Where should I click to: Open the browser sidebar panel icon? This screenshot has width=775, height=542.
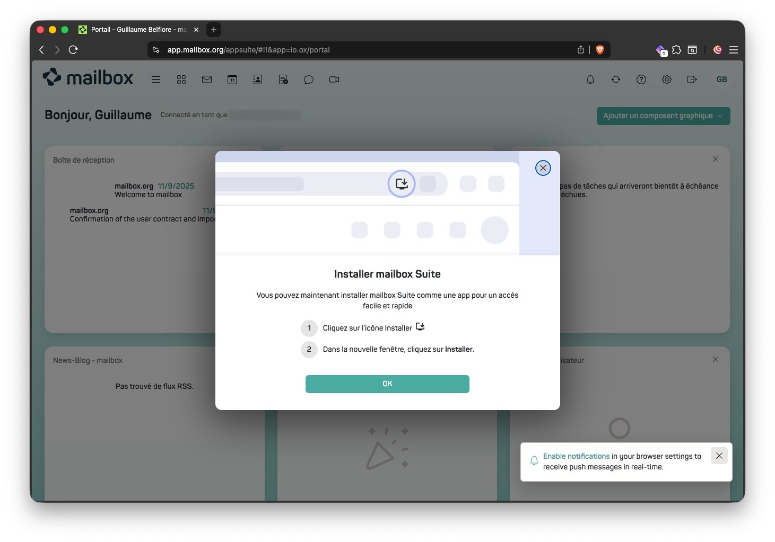tap(692, 50)
